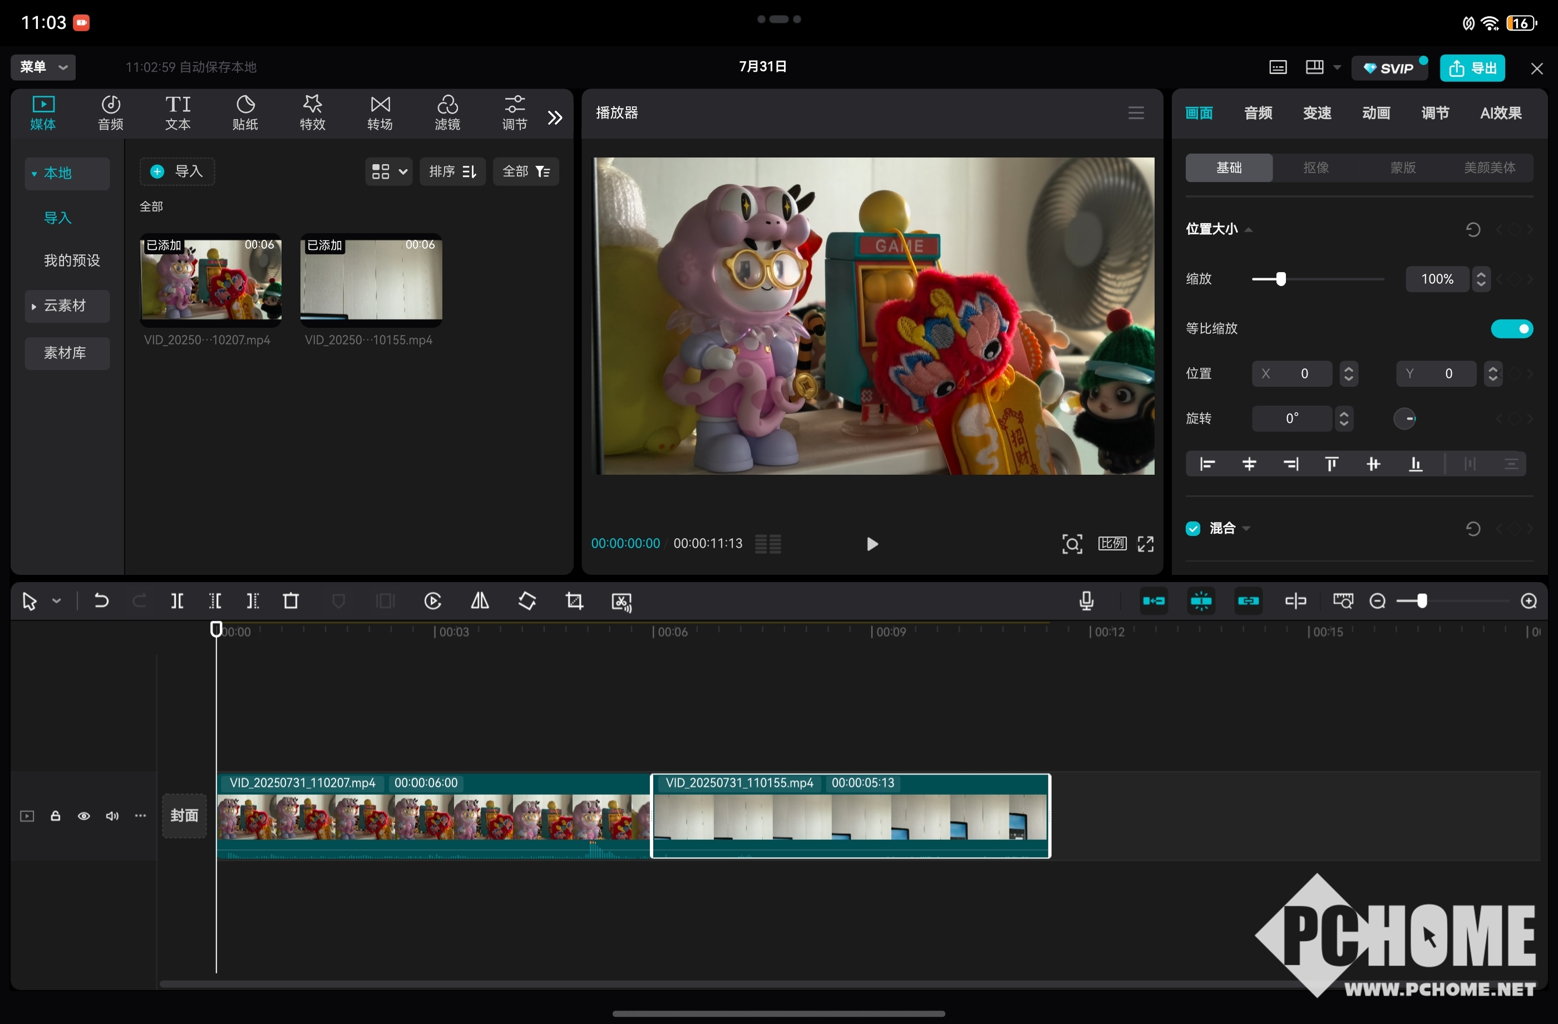Open the grid view mode dropdown
This screenshot has height=1024, width=1558.
pos(389,171)
